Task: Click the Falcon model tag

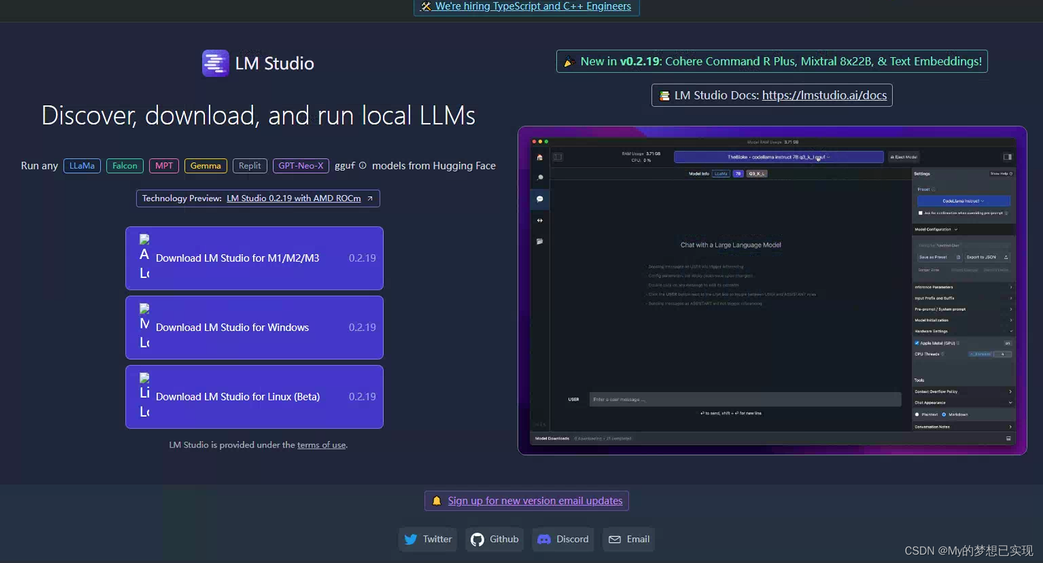Action: (x=124, y=165)
